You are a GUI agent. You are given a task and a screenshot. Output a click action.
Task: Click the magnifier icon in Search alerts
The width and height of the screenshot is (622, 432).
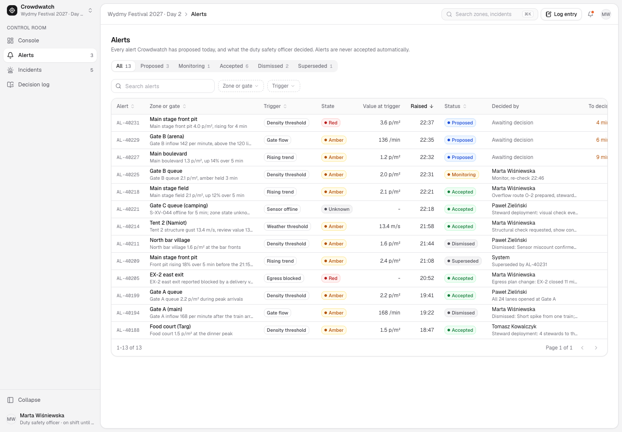[118, 86]
